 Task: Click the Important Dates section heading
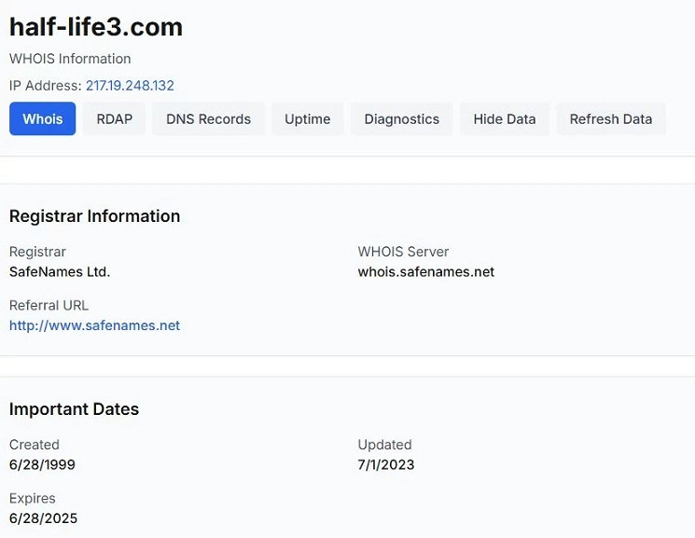(x=74, y=409)
